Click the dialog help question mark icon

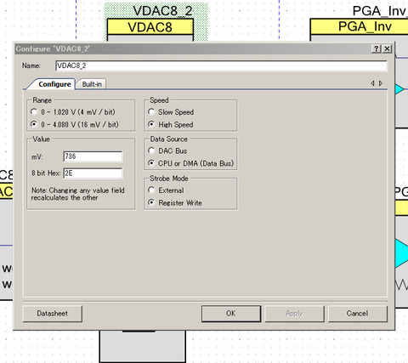point(377,48)
